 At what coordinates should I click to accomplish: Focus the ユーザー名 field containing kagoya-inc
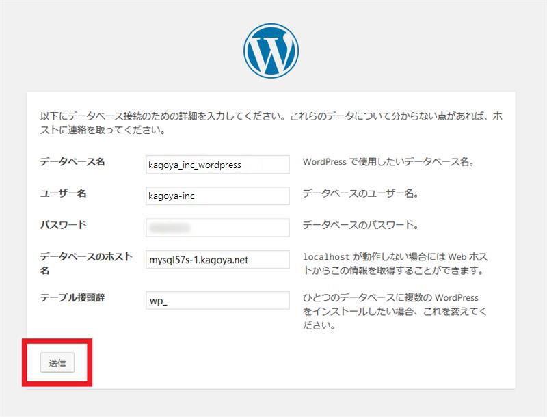217,196
